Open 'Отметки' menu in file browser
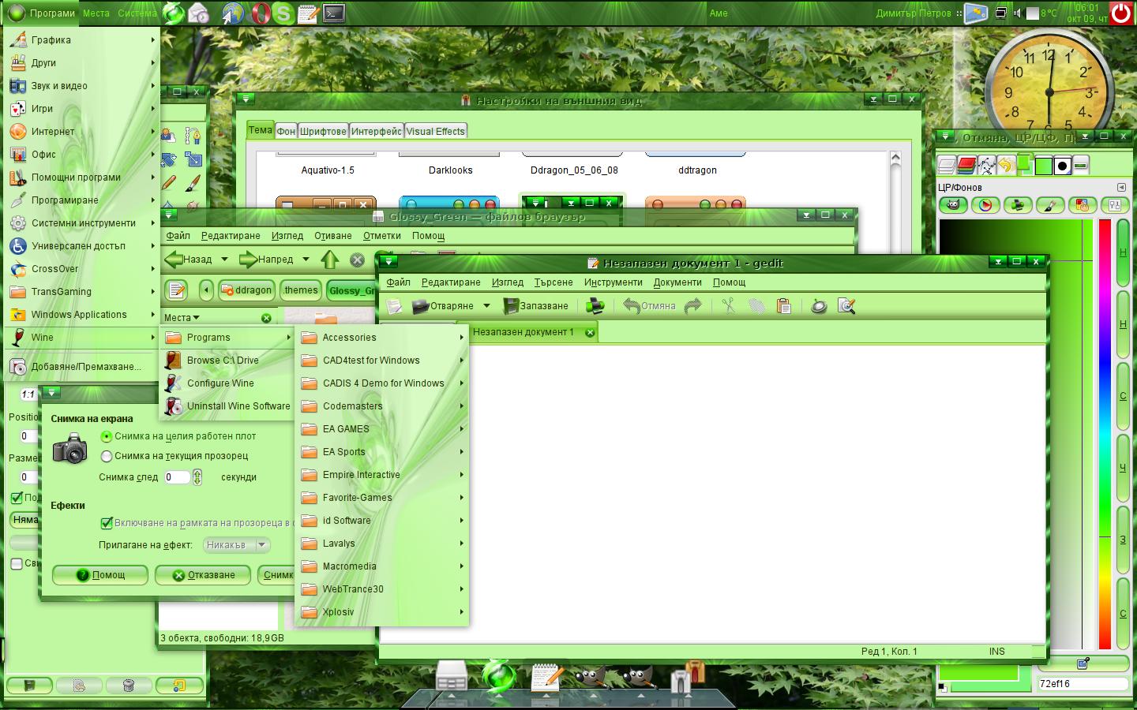The image size is (1137, 710). click(x=382, y=236)
